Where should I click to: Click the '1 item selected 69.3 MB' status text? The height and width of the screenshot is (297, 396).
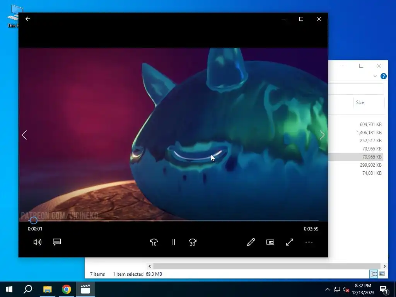(137, 274)
